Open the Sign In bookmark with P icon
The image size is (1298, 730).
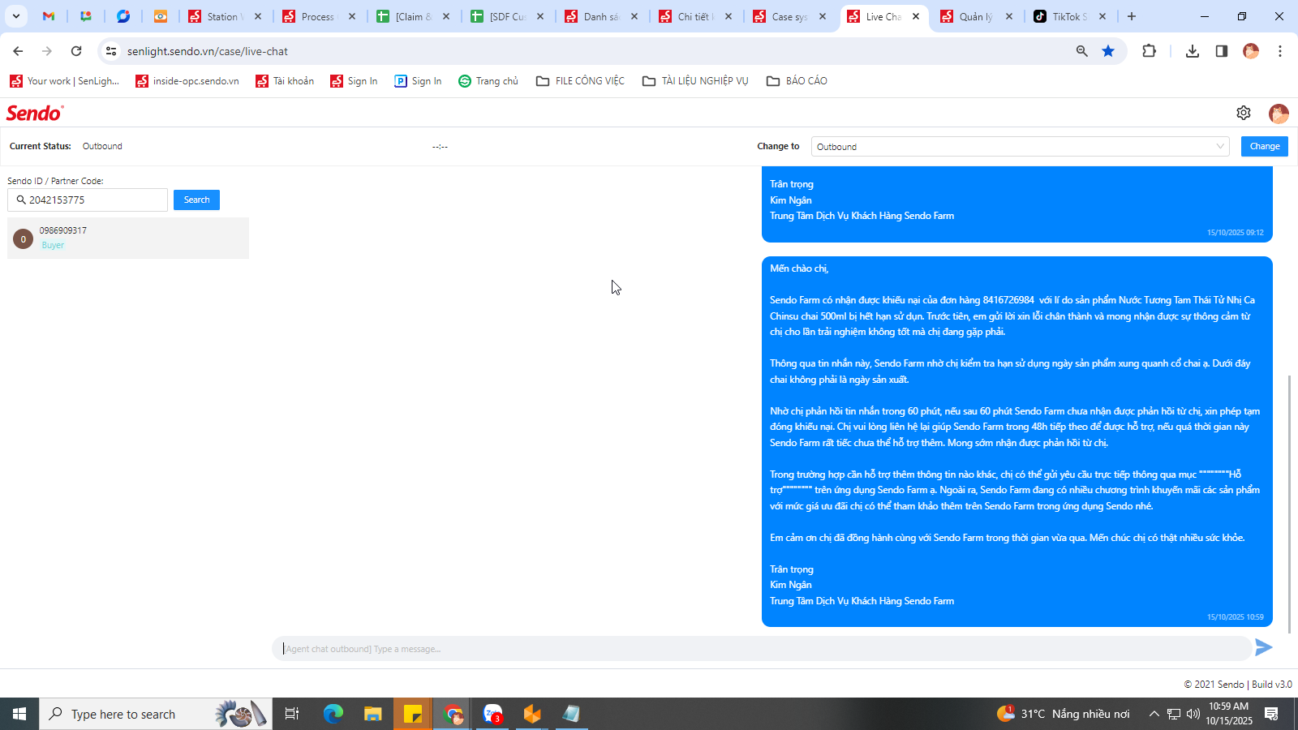tap(418, 81)
